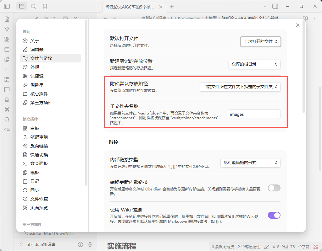This screenshot has height=251, width=322.
Task: Open 钥匙串 settings section
Action: pyautogui.click(x=51, y=85)
